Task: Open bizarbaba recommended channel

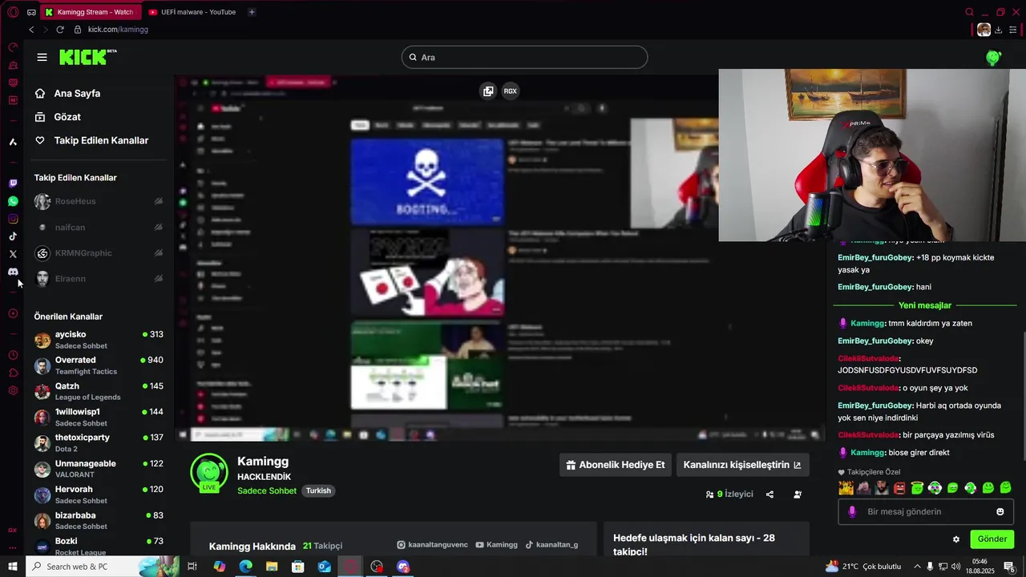Action: [x=99, y=520]
